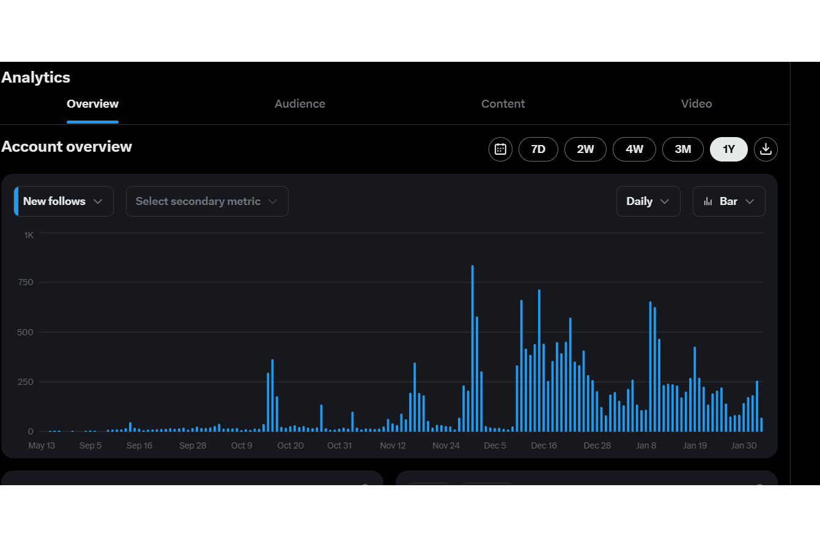Switch to the Content tab

pyautogui.click(x=503, y=104)
